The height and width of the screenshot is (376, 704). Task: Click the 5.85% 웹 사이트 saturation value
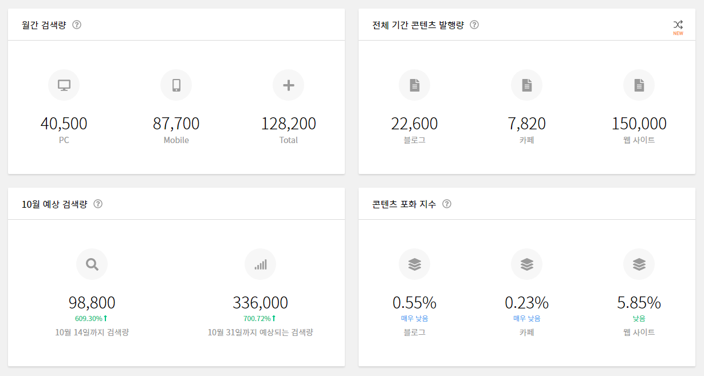tap(639, 303)
